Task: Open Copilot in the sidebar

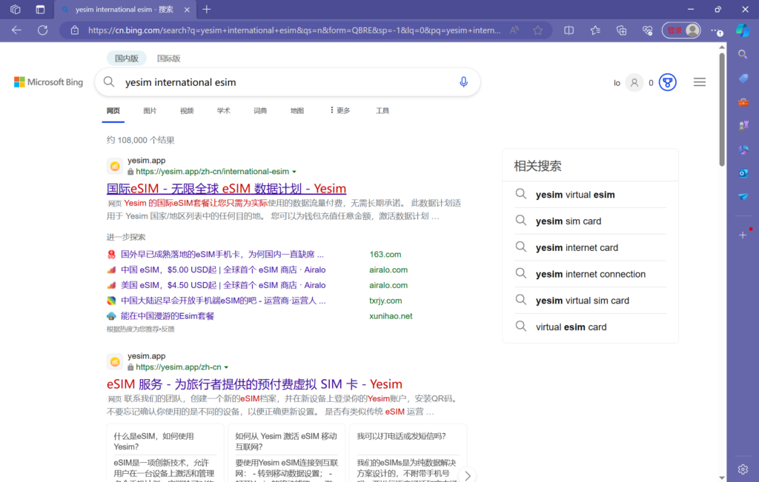Action: pyautogui.click(x=743, y=30)
